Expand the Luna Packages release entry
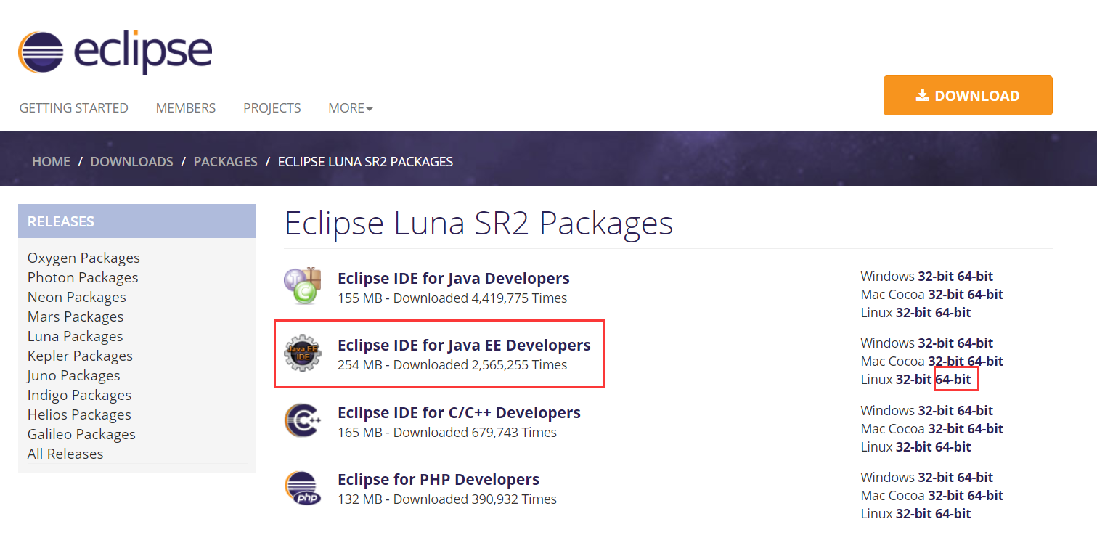 tap(75, 336)
